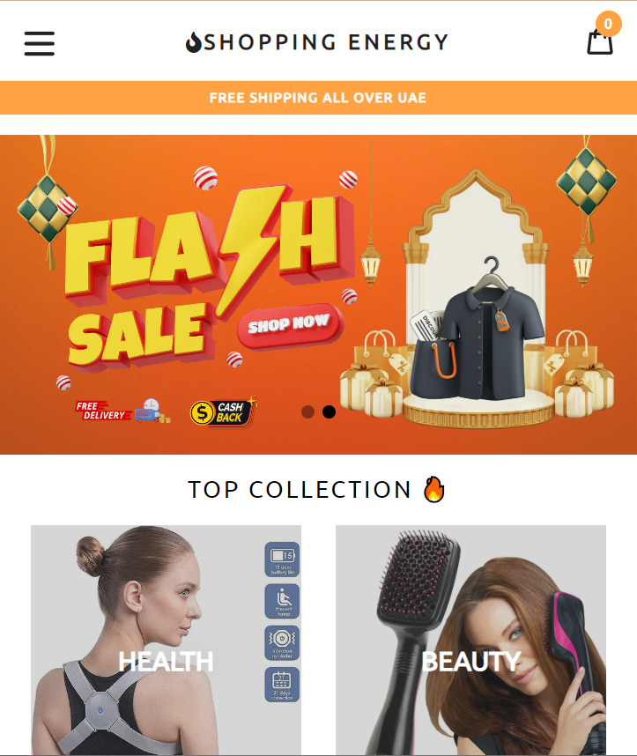This screenshot has height=756, width=637.
Task: Click the Shop Now button on banner
Action: coord(290,325)
